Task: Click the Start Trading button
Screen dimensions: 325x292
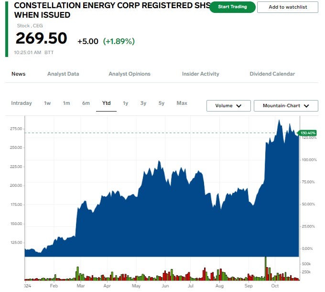Action: point(232,7)
